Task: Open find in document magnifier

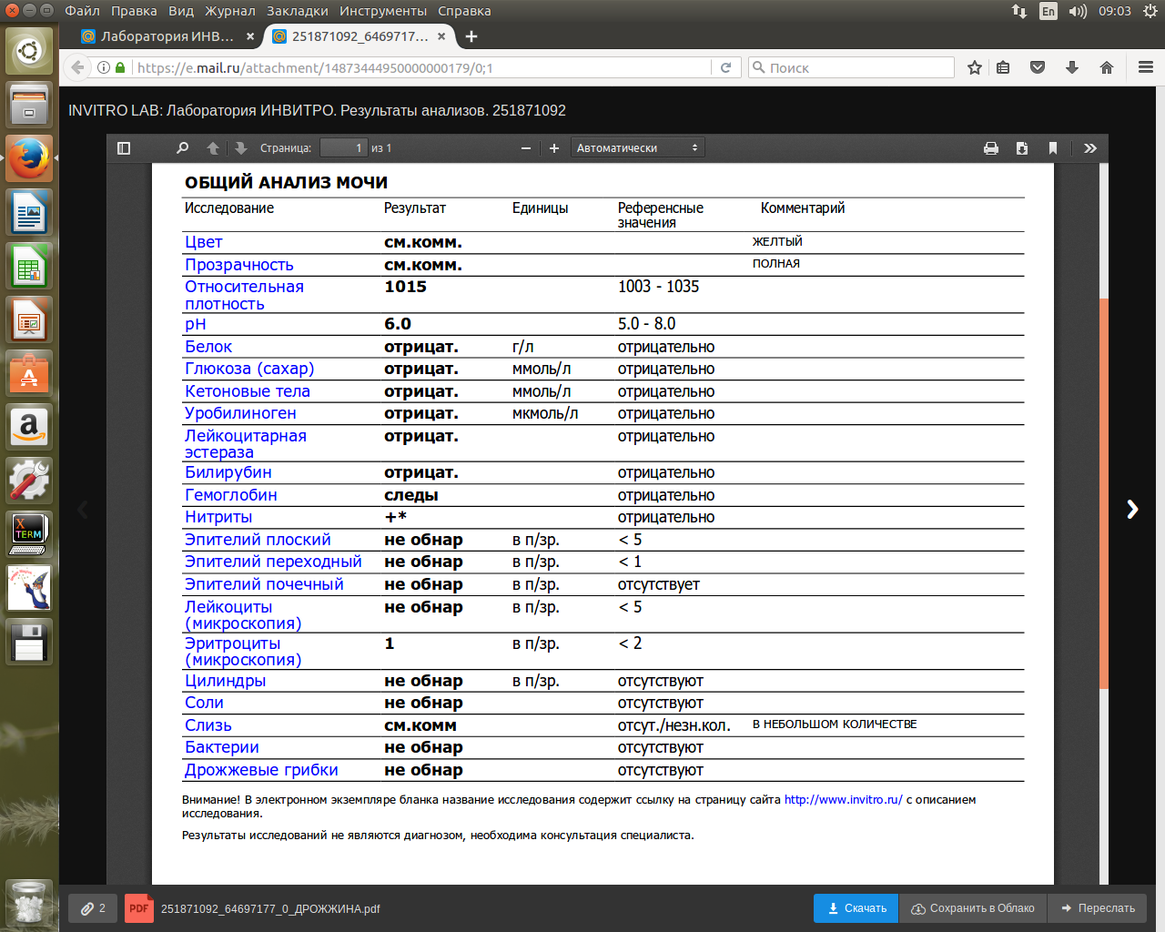Action: point(182,148)
